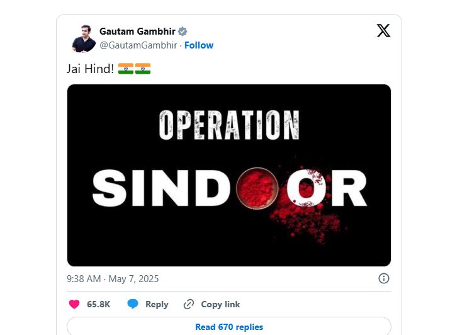
Task: Open the tweet info circle icon
Action: pyautogui.click(x=384, y=278)
